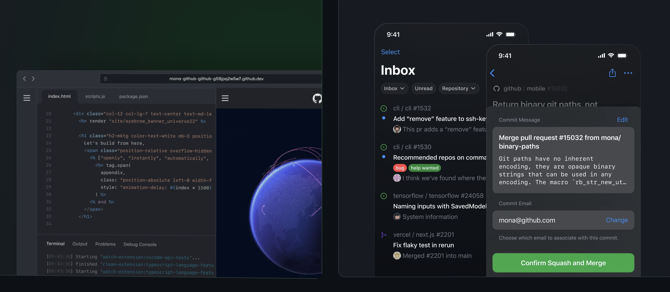Tap Select in the Inbox header
Viewport: 670px width, 292px height.
[390, 52]
